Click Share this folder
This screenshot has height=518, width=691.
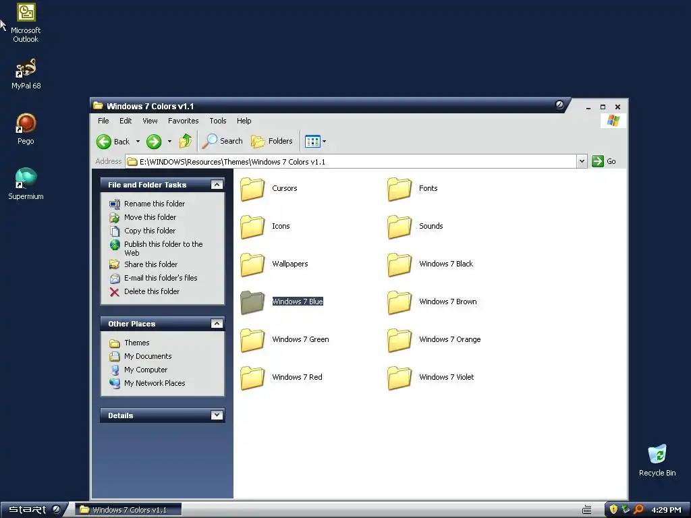pos(150,264)
